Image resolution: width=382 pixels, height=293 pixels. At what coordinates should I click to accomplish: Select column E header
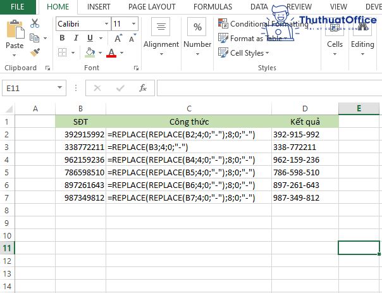coord(359,109)
